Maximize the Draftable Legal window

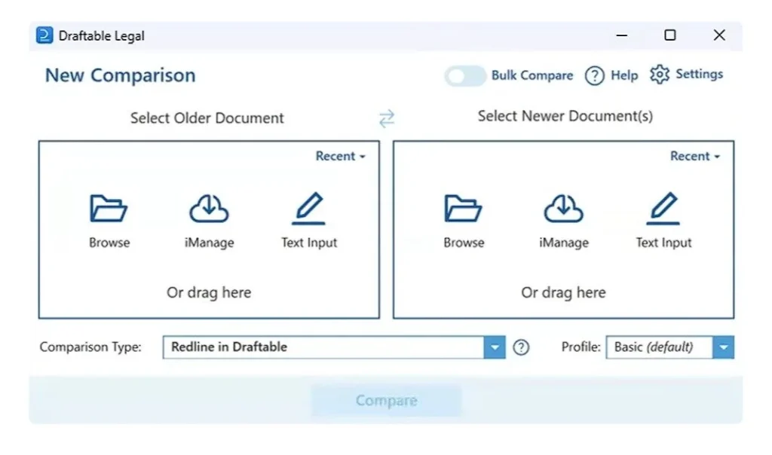tap(669, 35)
